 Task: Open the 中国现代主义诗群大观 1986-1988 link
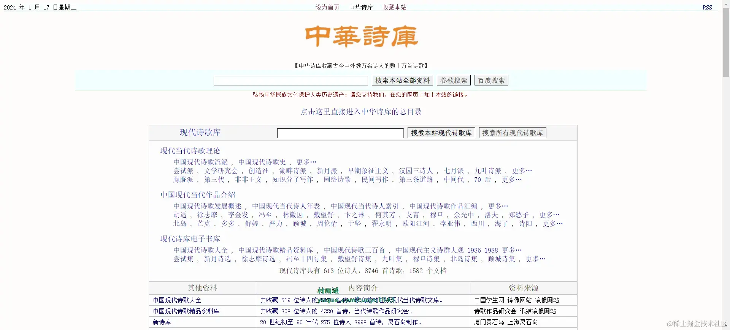(x=447, y=250)
